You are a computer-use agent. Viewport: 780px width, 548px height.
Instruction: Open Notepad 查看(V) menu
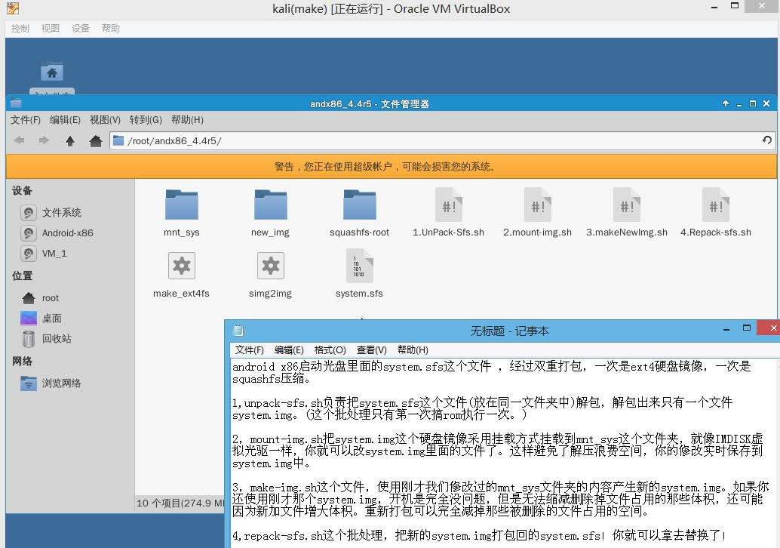point(372,350)
